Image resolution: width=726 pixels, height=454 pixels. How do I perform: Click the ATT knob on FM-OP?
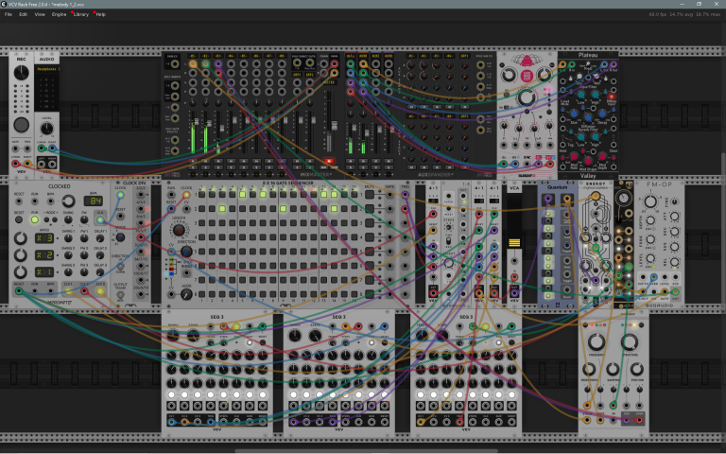pos(675,217)
